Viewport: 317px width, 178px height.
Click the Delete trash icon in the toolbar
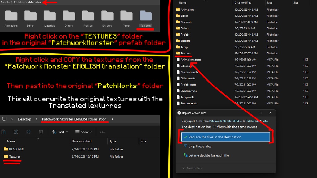[41, 132]
